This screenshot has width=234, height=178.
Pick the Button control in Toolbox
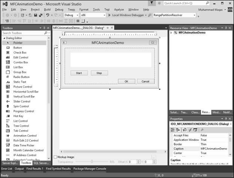(24, 48)
